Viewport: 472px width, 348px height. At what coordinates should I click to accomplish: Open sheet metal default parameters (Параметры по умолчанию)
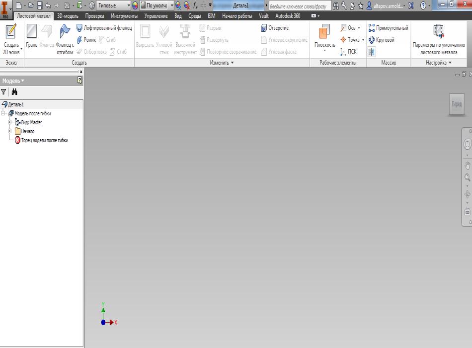(x=438, y=39)
